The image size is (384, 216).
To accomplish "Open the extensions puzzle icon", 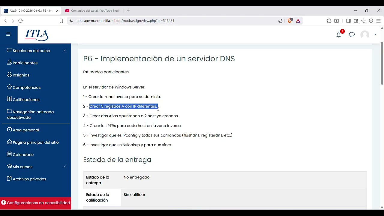I will 329,21.
